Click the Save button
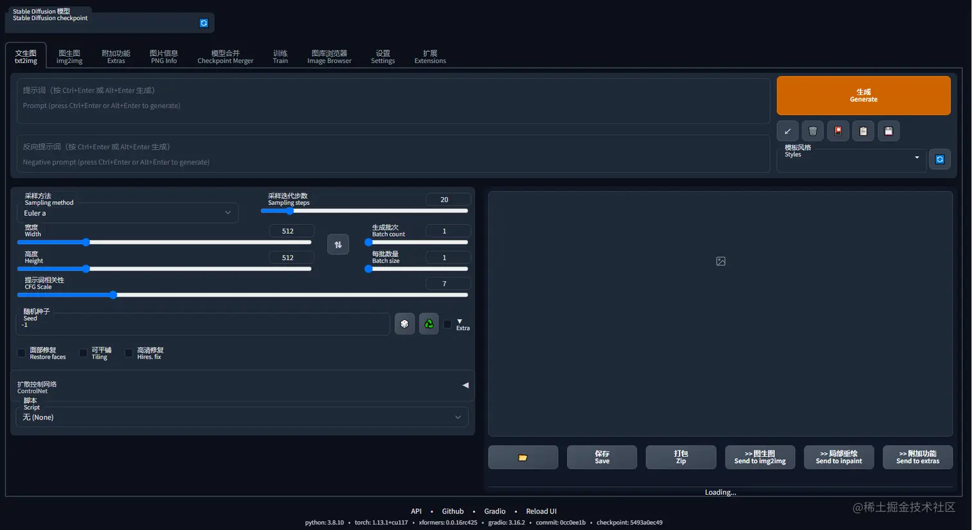 602,457
